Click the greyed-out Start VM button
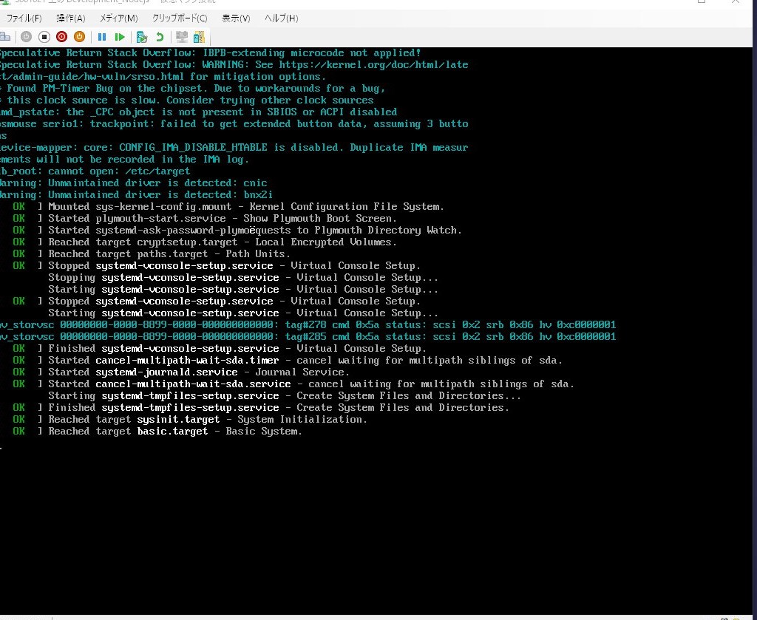 tap(26, 36)
